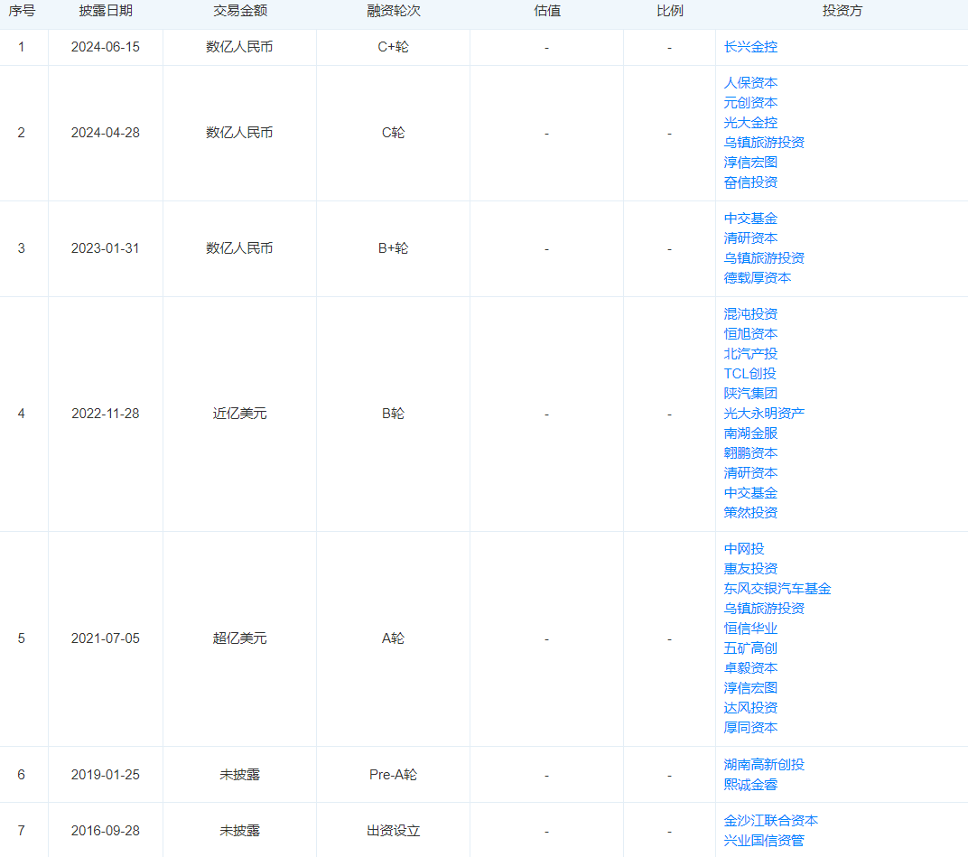Image resolution: width=968 pixels, height=857 pixels.
Task: Select the date cell 2022-11-28
Action: tap(106, 414)
